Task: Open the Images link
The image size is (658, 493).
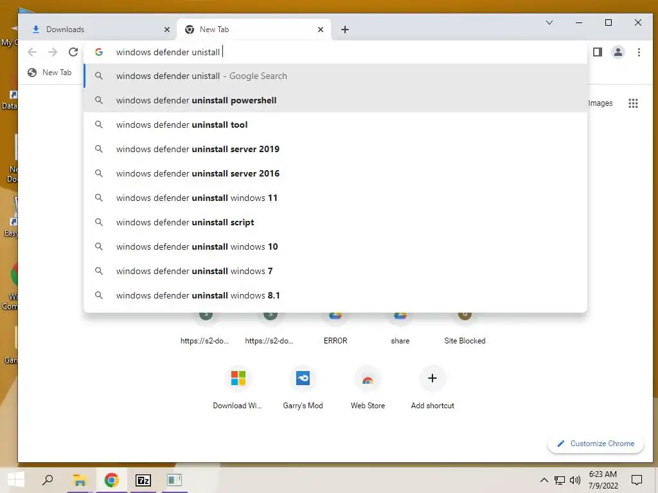Action: 600,103
